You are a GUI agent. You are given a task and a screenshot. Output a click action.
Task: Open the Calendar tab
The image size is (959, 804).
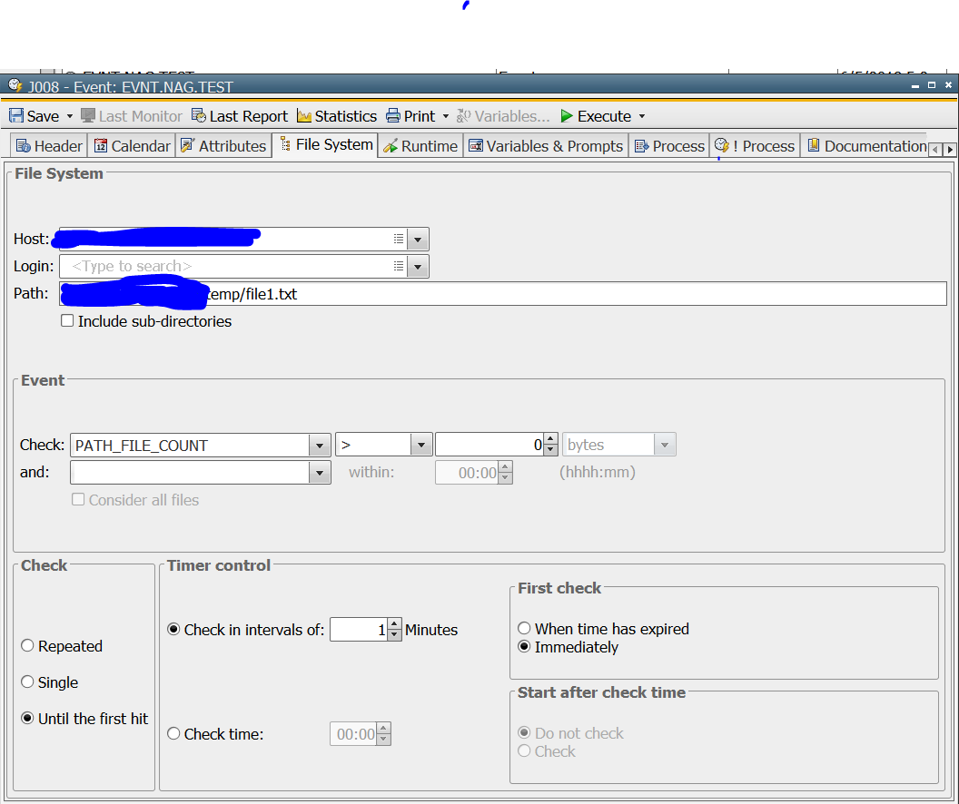[132, 146]
